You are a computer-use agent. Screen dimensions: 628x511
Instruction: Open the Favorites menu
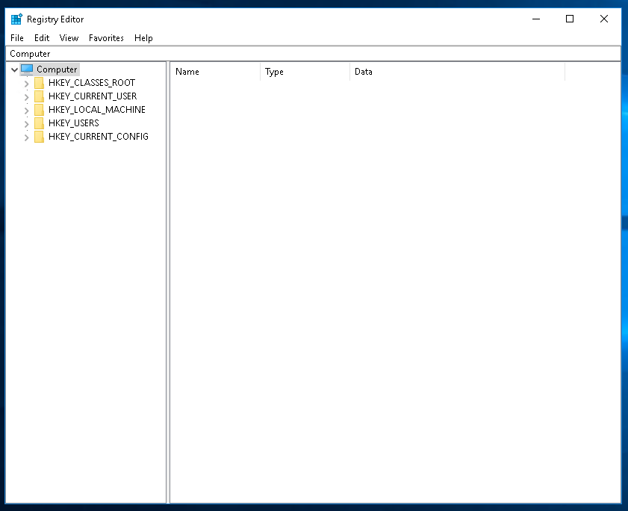[x=106, y=37]
